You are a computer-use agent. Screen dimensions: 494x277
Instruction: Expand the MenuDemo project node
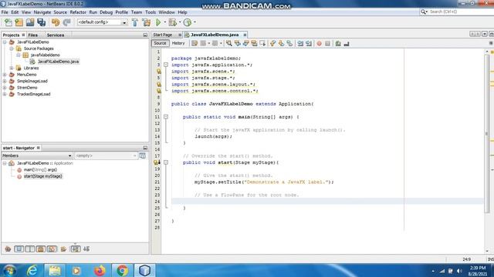pos(5,75)
